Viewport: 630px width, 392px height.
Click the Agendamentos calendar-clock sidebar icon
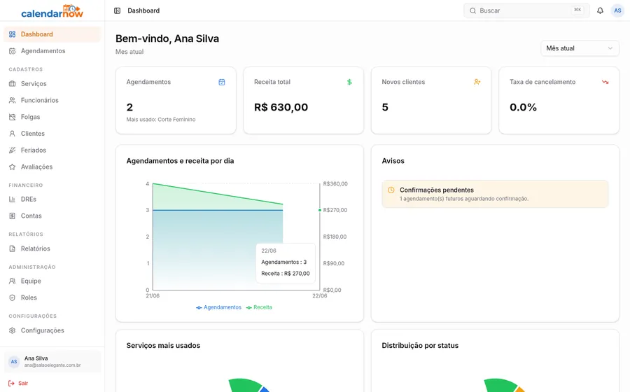[13, 51]
